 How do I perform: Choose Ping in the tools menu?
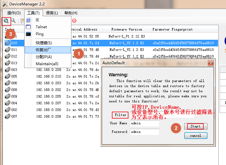coord(40,34)
